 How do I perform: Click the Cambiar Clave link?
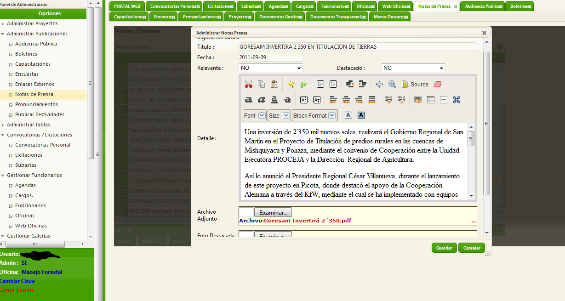click(17, 281)
